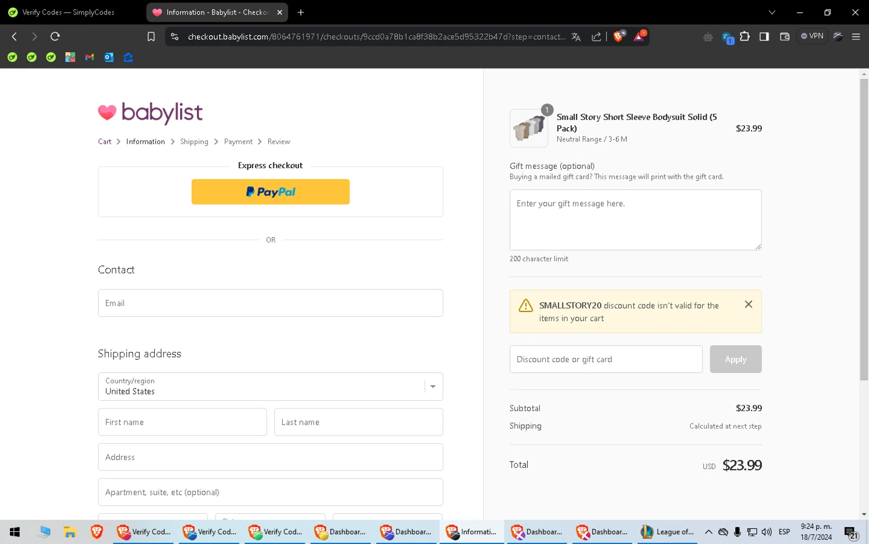Dismiss the SMALLSTORY20 invalid code warning

pos(748,304)
